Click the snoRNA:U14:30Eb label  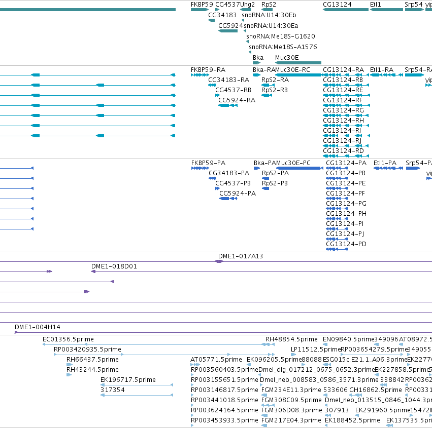click(x=269, y=15)
